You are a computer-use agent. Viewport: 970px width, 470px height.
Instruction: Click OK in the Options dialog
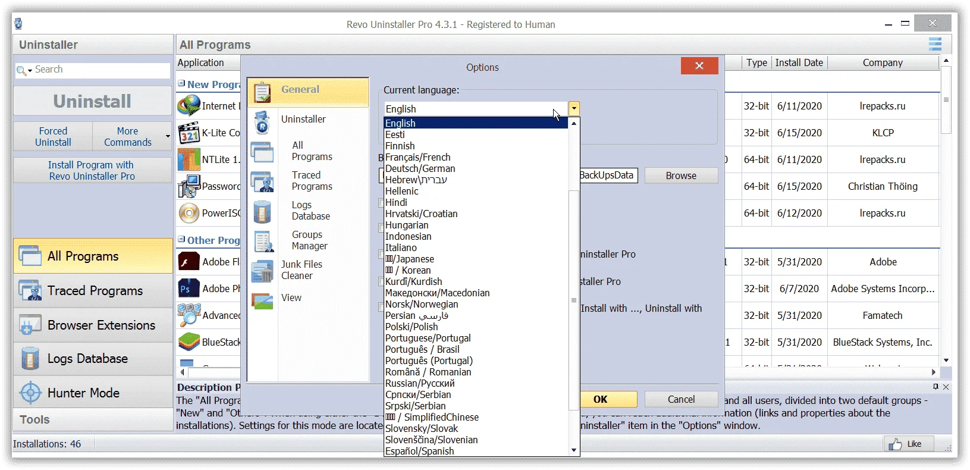tap(608, 399)
